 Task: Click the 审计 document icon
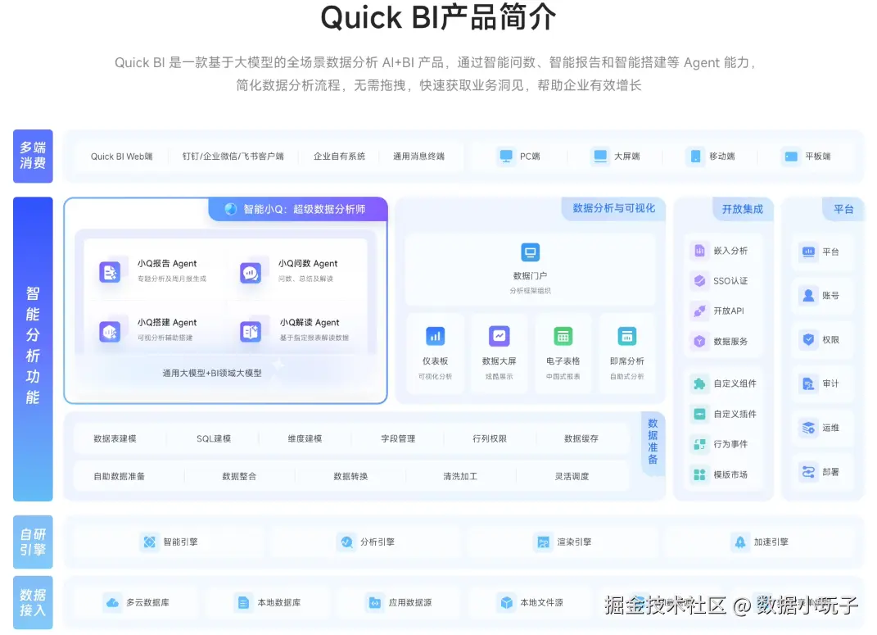click(x=808, y=383)
